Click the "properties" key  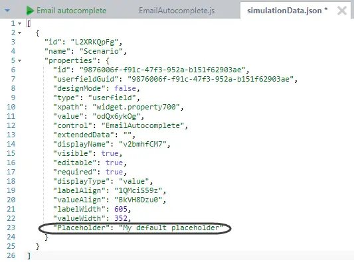point(70,60)
